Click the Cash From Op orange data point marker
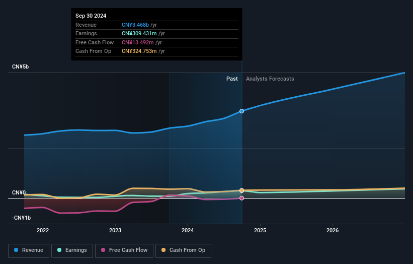This screenshot has height=264, width=413. (241, 190)
